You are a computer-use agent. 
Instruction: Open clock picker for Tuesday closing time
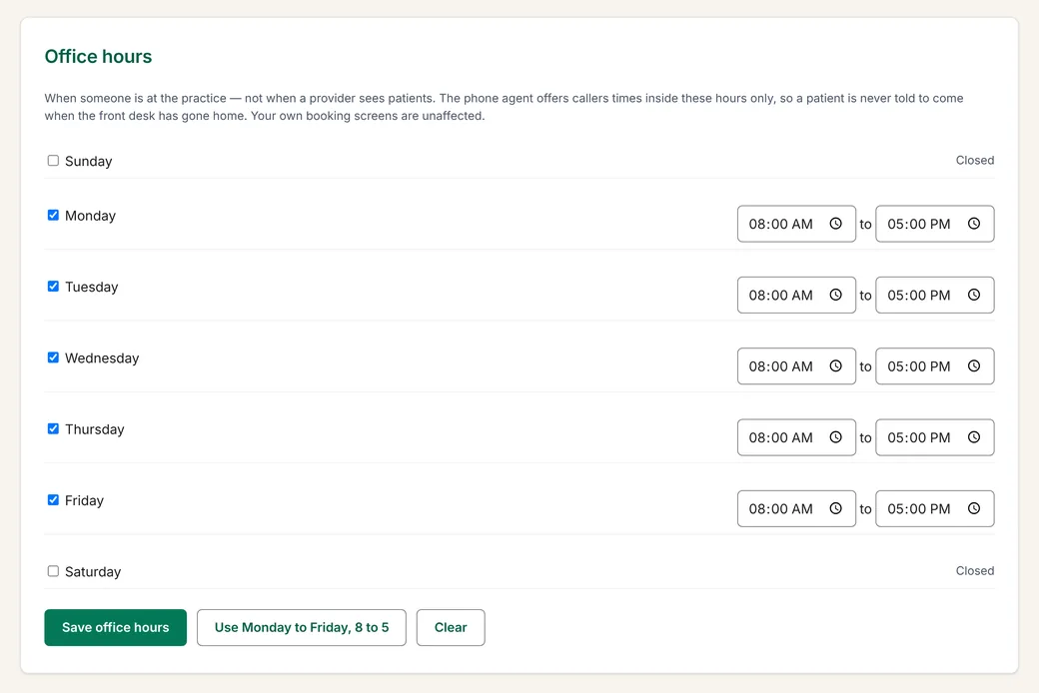pyautogui.click(x=973, y=295)
